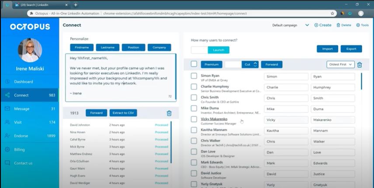Insert the Position personalization tag
The image size is (374, 188).
coord(133,48)
